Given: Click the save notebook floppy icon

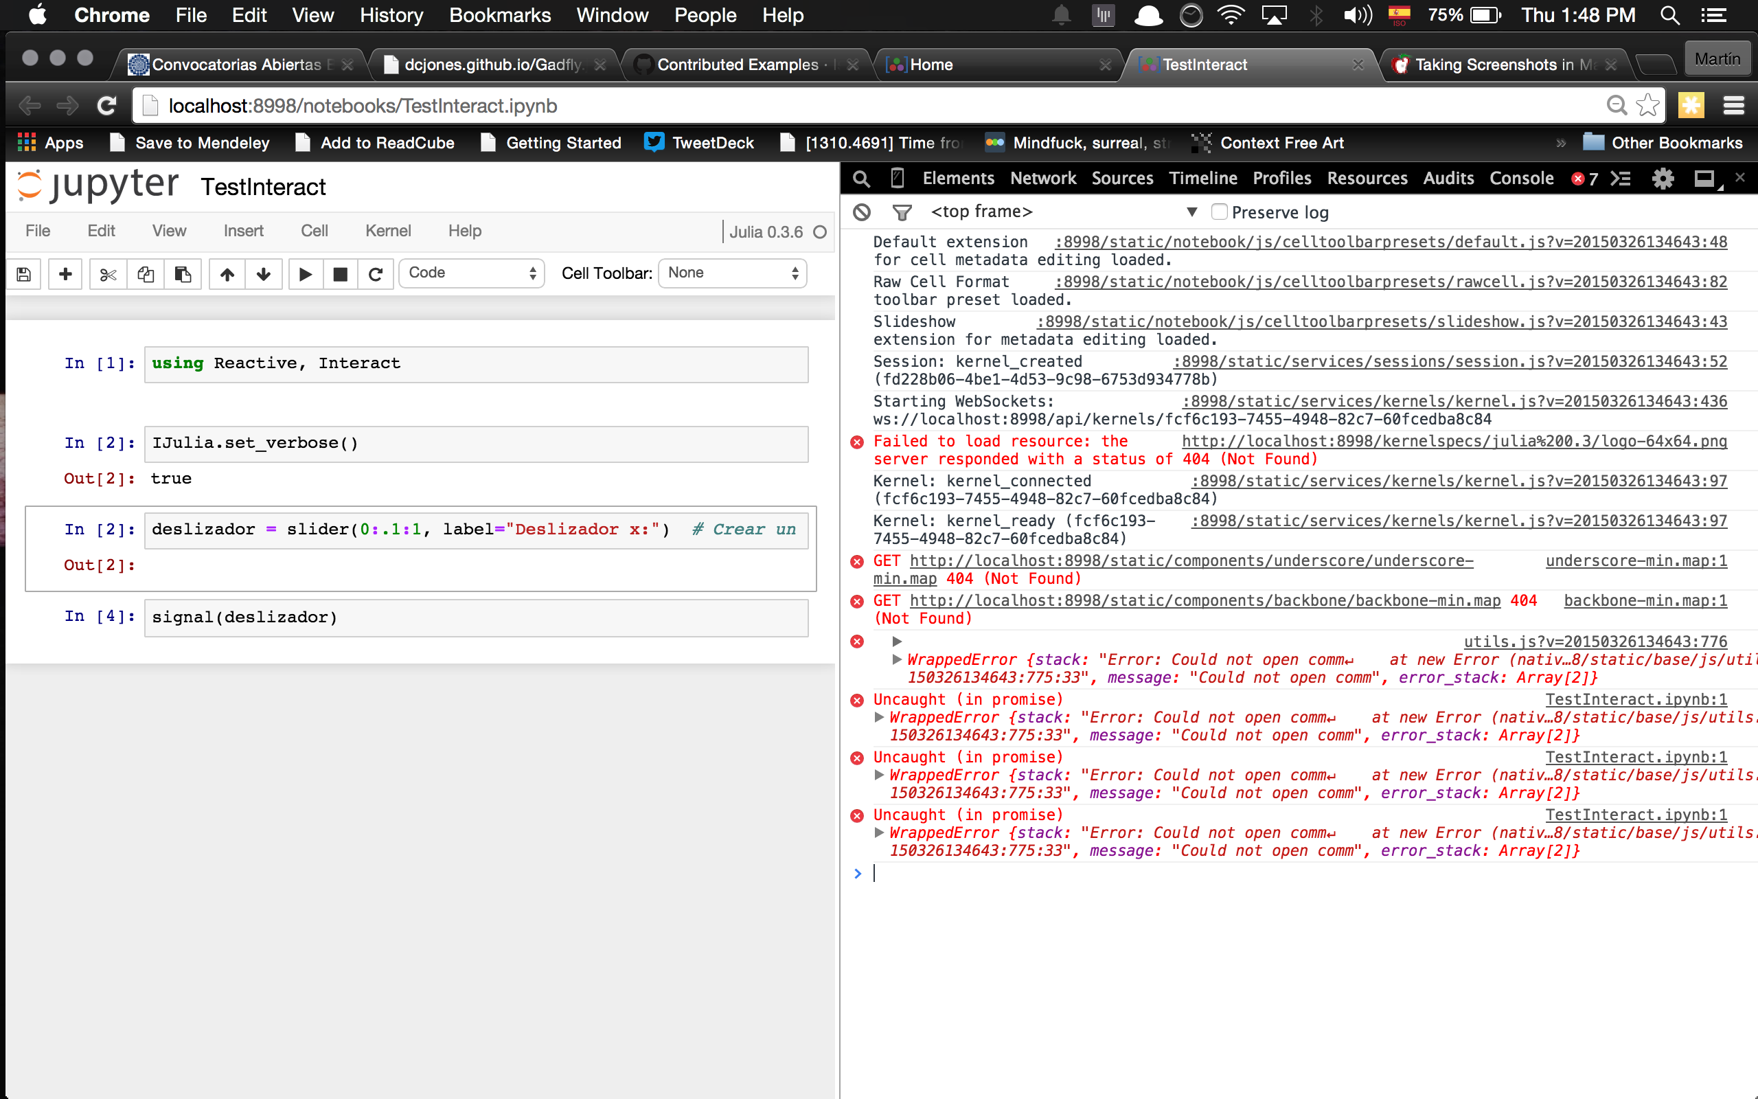Looking at the screenshot, I should pyautogui.click(x=24, y=274).
